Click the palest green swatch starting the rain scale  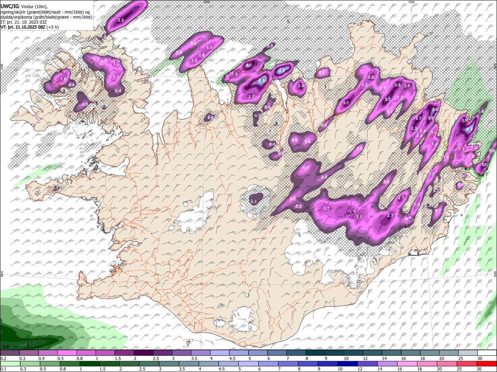(10, 364)
